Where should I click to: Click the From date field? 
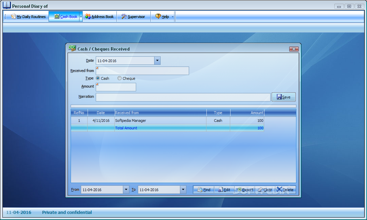pyautogui.click(x=102, y=189)
